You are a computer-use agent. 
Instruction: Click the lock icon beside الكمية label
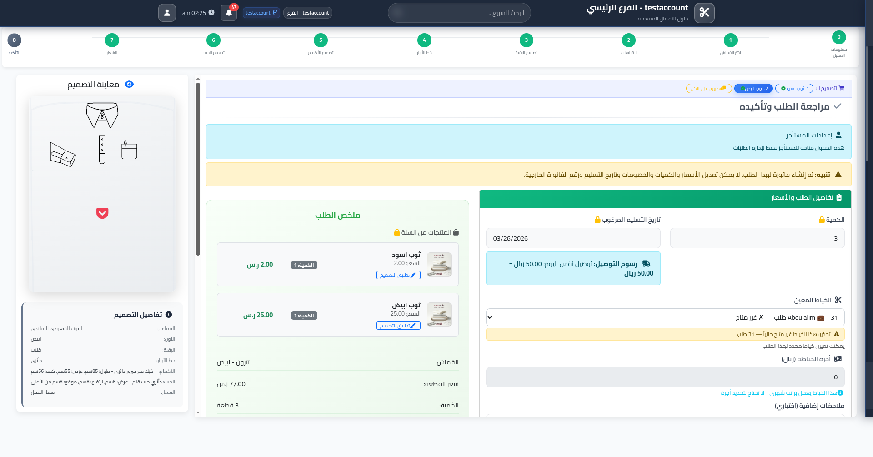[x=821, y=219]
